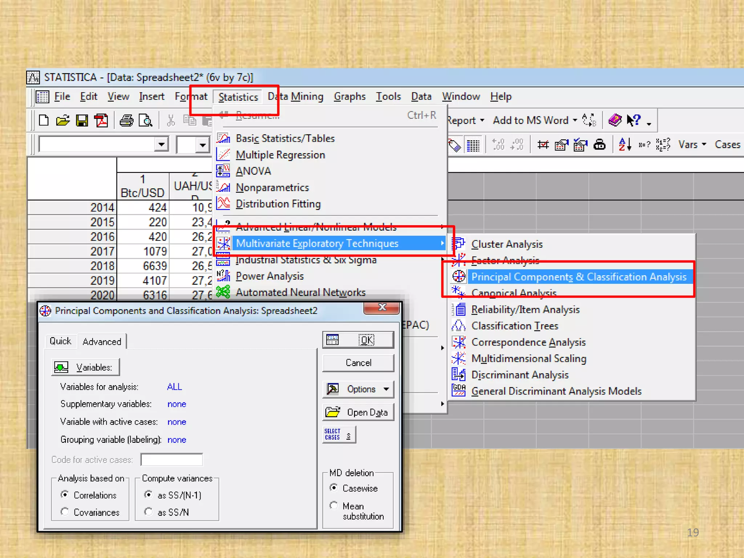Click the New document toolbar icon
The image size is (744, 558).
tap(44, 120)
